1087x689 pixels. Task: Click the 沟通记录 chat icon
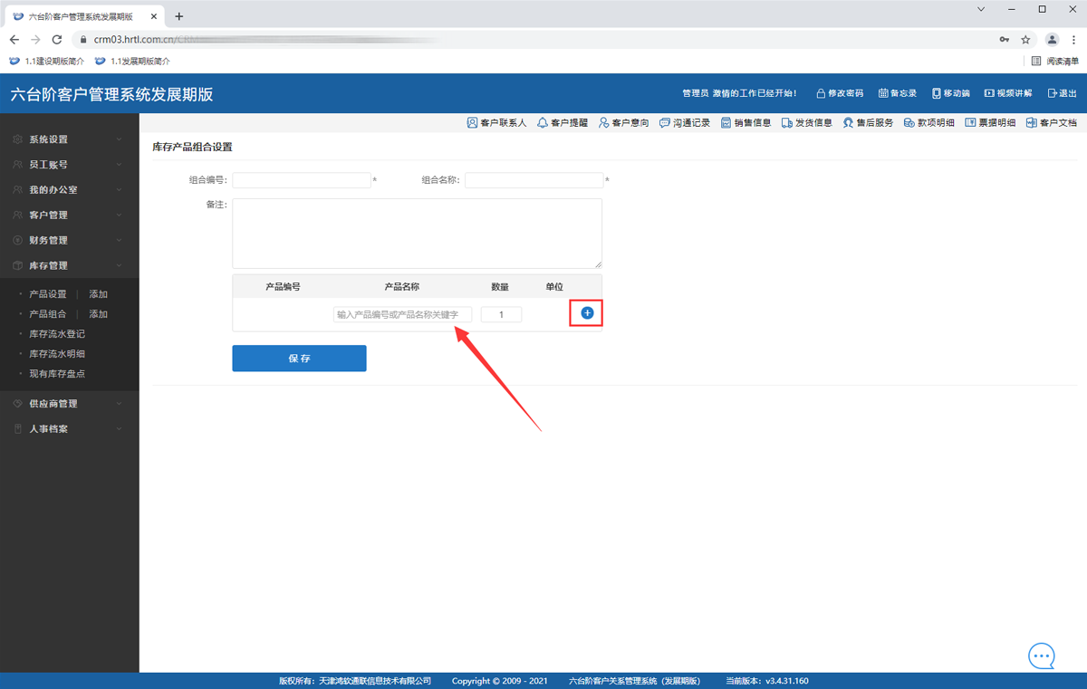click(665, 122)
